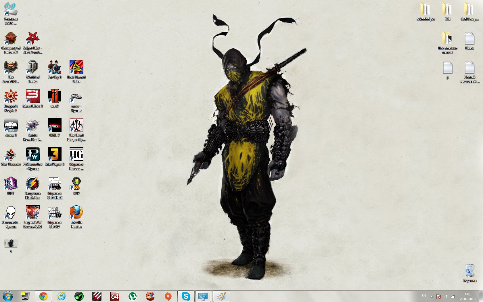Open the Action Center flag icon

pyautogui.click(x=439, y=297)
